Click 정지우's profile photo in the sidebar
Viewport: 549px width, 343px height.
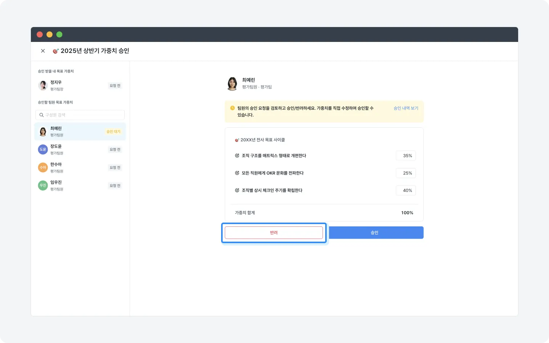(43, 85)
